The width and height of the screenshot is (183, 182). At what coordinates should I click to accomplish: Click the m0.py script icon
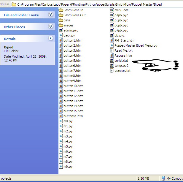coord(61,121)
